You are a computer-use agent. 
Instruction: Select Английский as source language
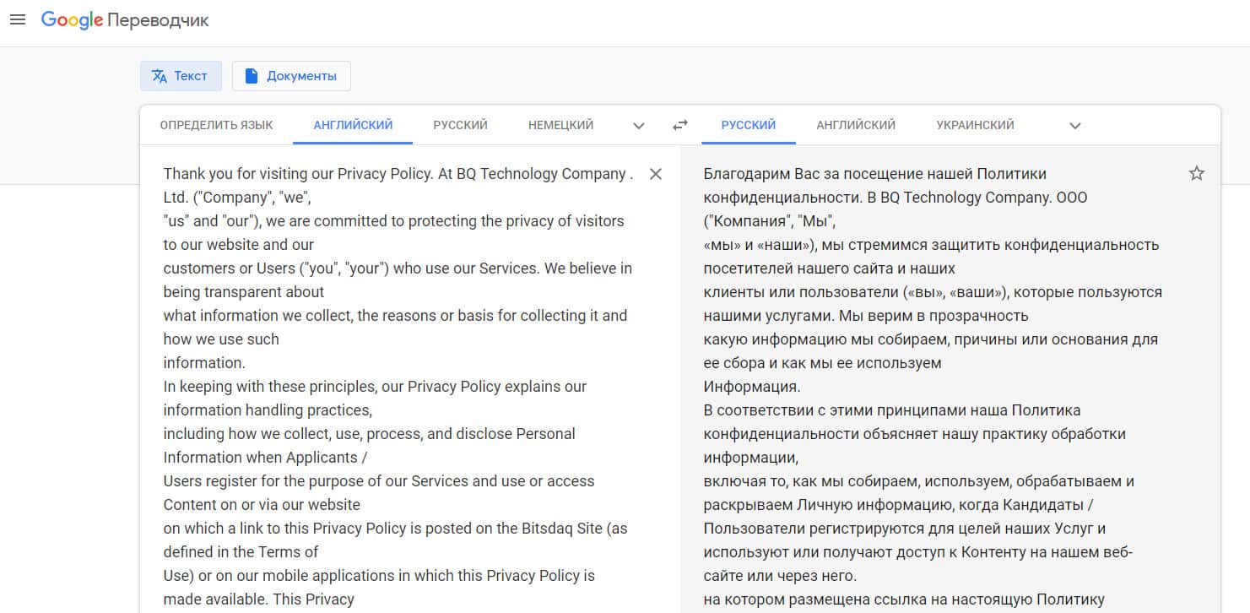pos(353,126)
